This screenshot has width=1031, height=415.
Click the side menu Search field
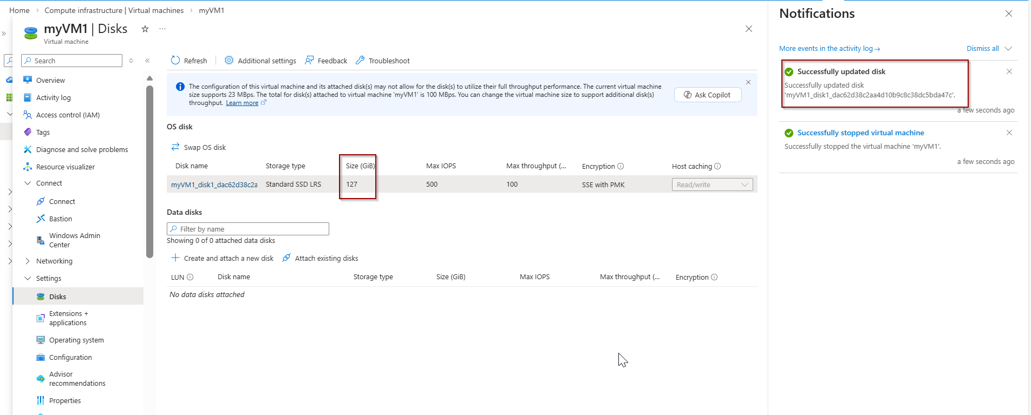coord(71,61)
